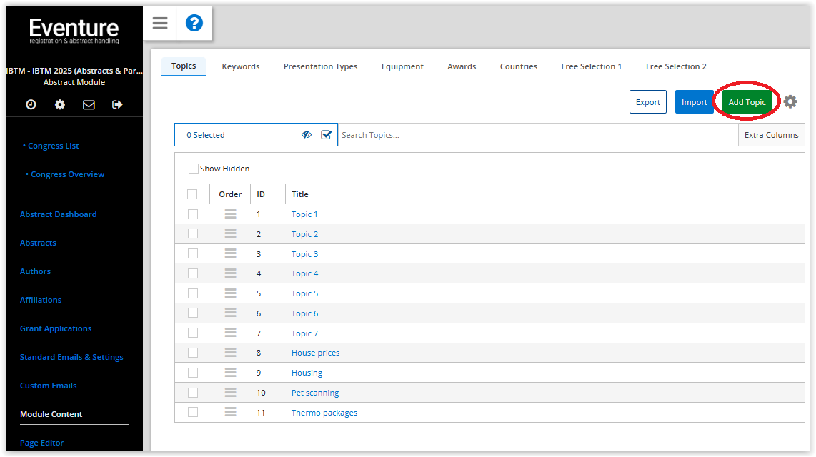816x457 pixels.
Task: Open the Topic 1 link
Action: click(304, 214)
